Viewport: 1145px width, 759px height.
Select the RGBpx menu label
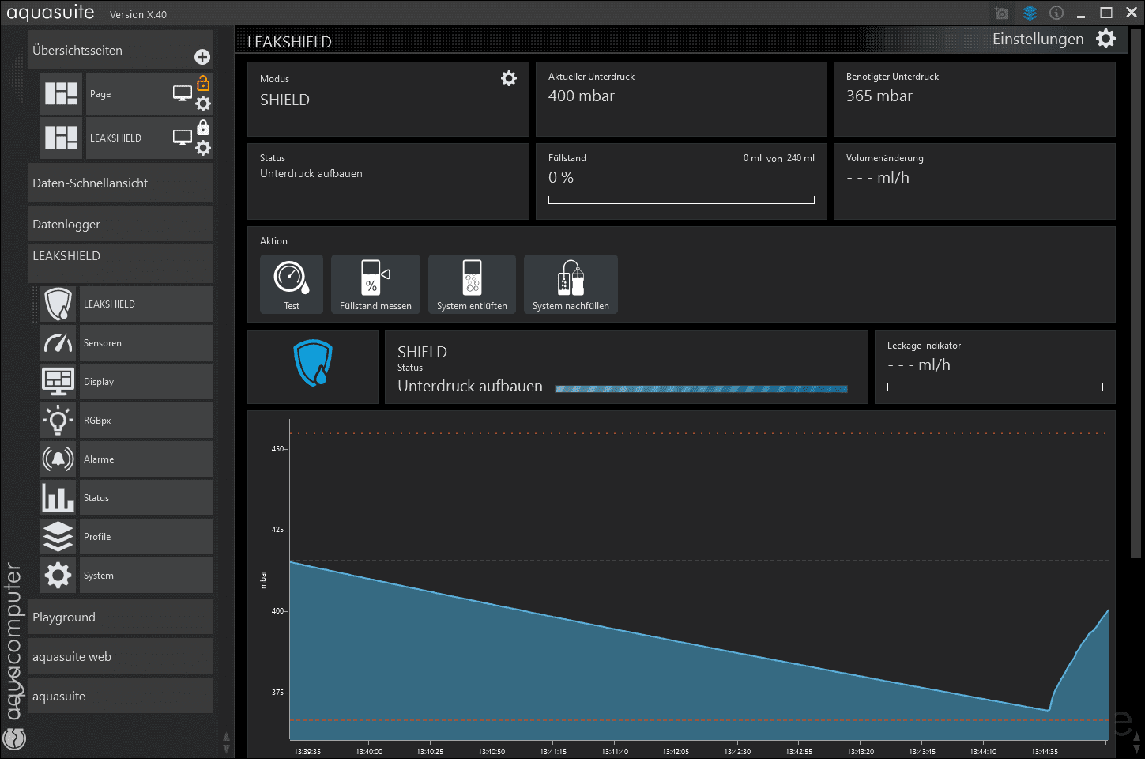click(x=97, y=421)
